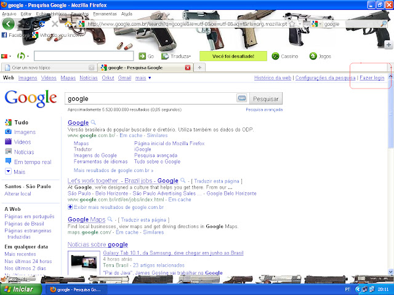Close the google - Pesquisa Google tab

tap(188, 68)
